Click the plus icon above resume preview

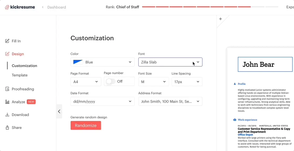pyautogui.click(x=220, y=19)
